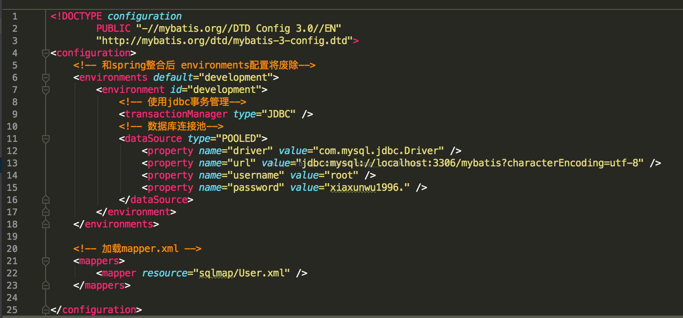The width and height of the screenshot is (683, 318).
Task: Click the "POOLED" type value
Action: pos(239,139)
